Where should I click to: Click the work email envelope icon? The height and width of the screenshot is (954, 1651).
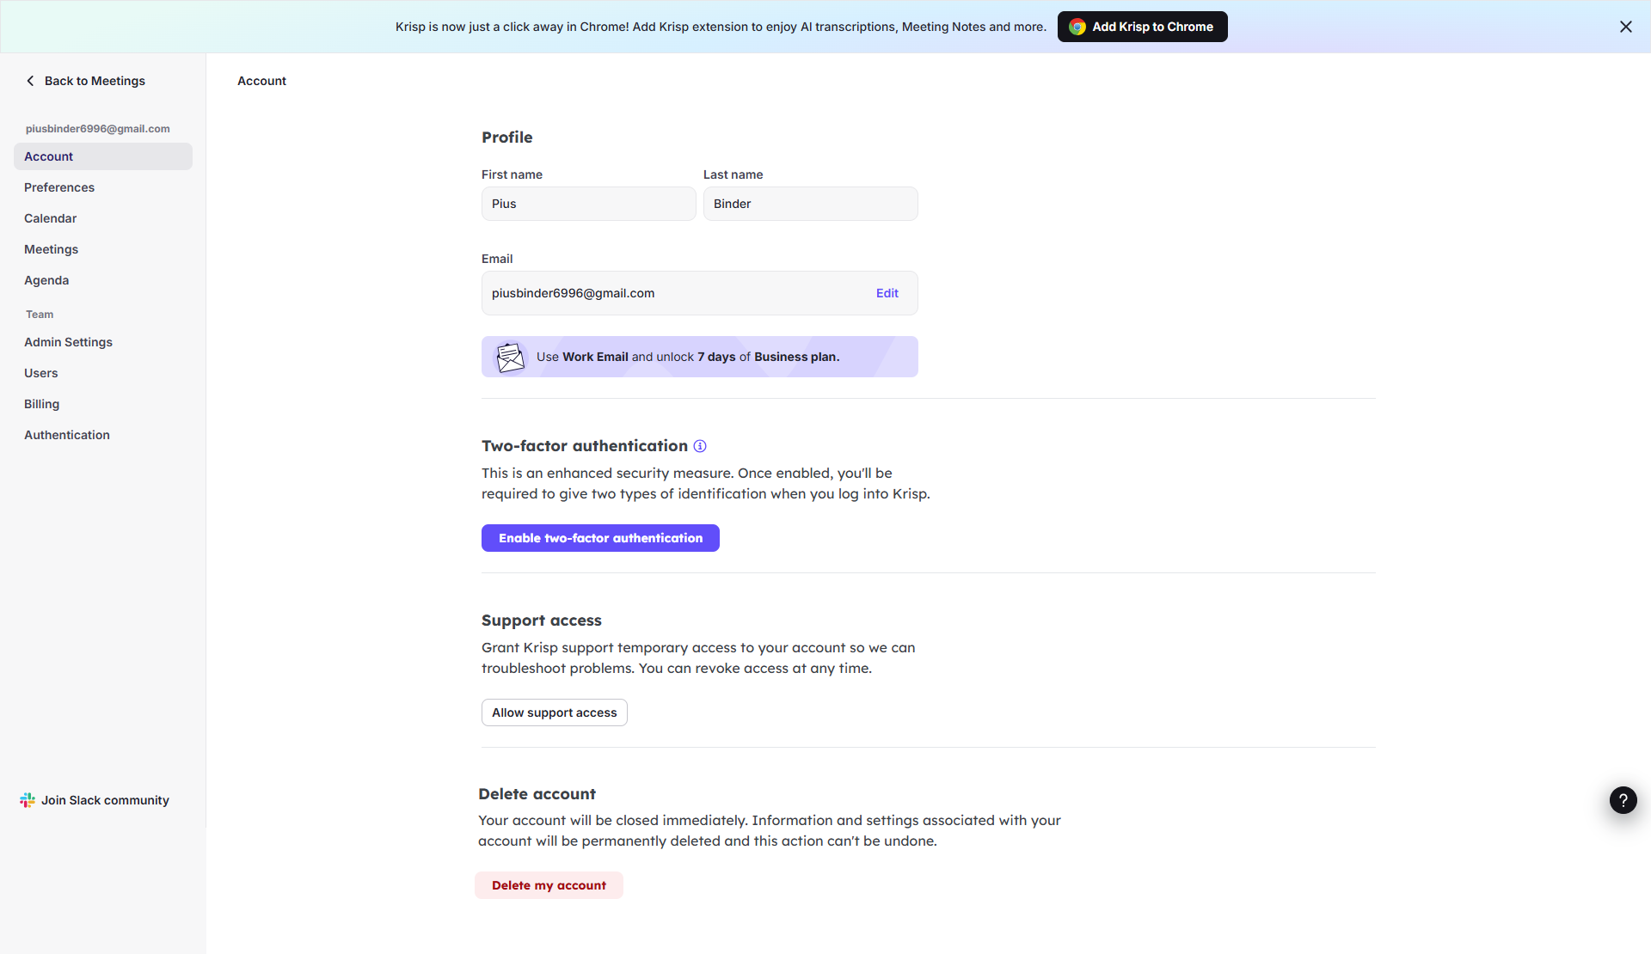tap(510, 357)
